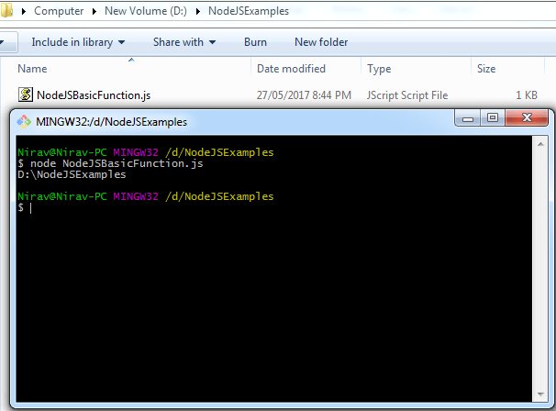Select the NodeJSExamples breadcrumb segment
Image resolution: width=556 pixels, height=411 pixels.
tap(249, 11)
